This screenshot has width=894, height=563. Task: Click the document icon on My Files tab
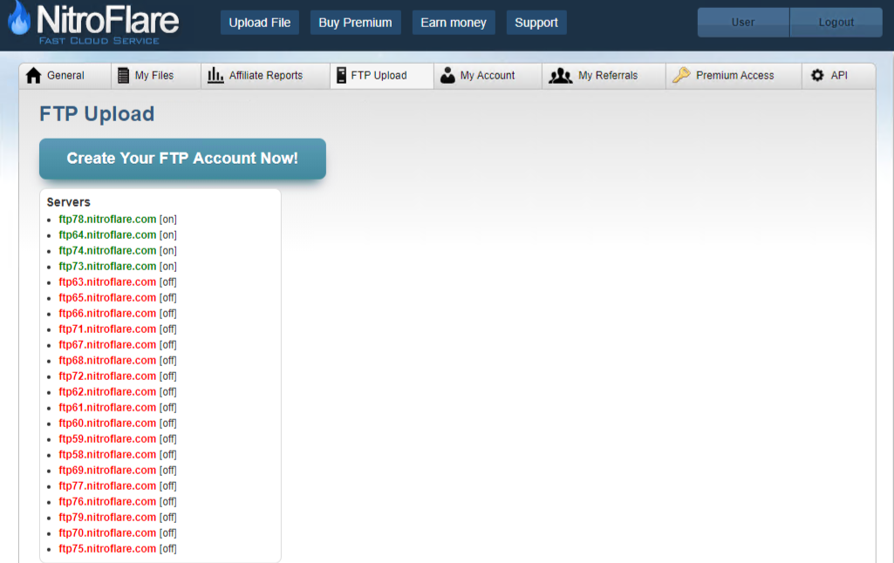click(x=124, y=76)
